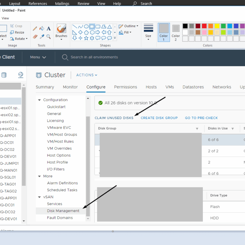Switch to the Monitor tab
The image size is (245, 245).
coord(70,87)
